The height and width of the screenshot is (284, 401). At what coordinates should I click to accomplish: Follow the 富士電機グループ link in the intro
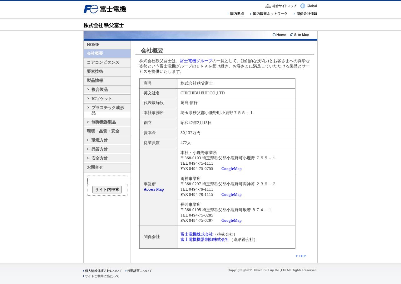click(196, 61)
